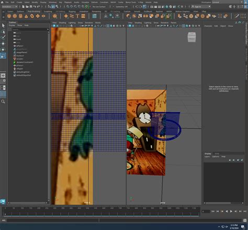248x230 pixels.
Task: Click the Open Scene folder icon
Action: pyautogui.click(x=27, y=7)
